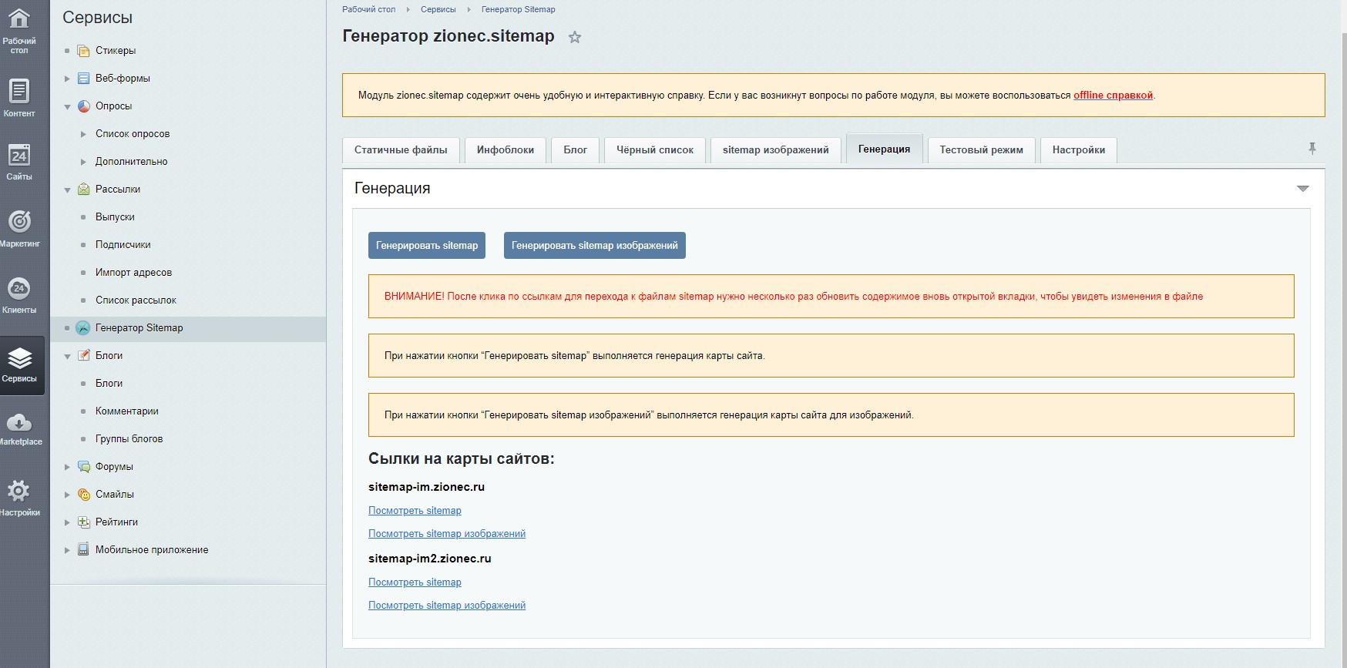Add page to favorites with star icon

pos(575,37)
